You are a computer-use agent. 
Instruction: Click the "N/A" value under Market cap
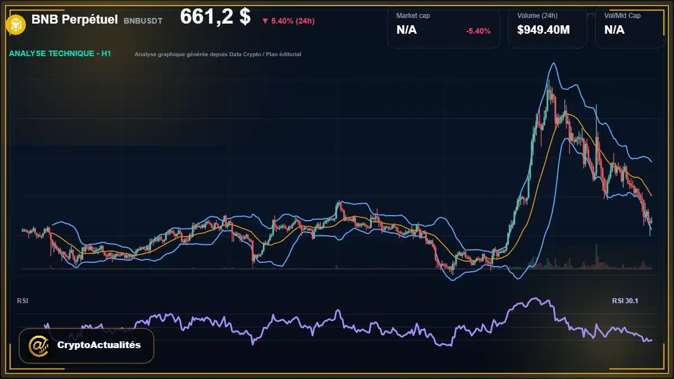click(407, 30)
